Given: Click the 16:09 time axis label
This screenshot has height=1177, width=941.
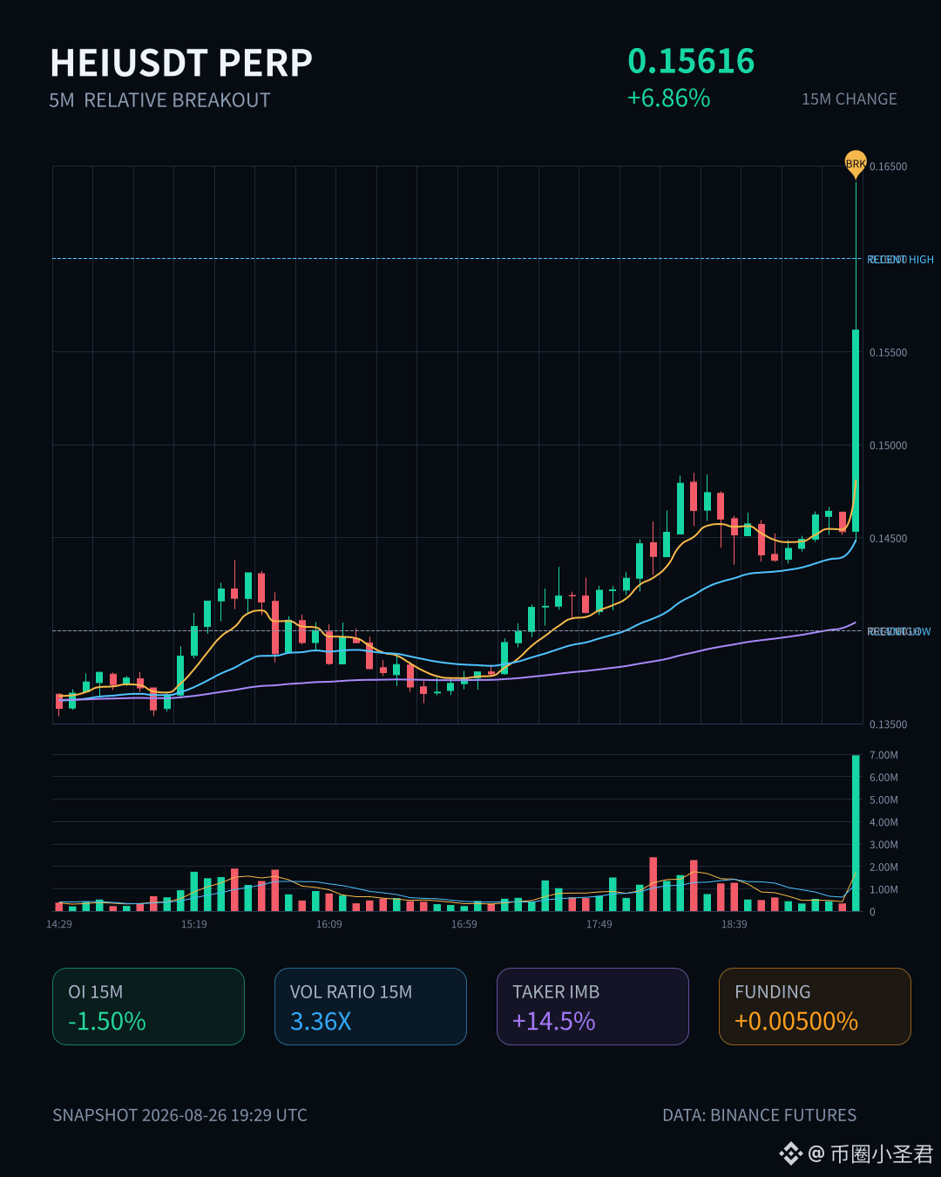Looking at the screenshot, I should click(329, 924).
